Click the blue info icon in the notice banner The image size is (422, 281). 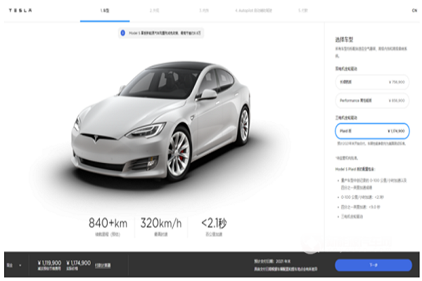tap(122, 33)
